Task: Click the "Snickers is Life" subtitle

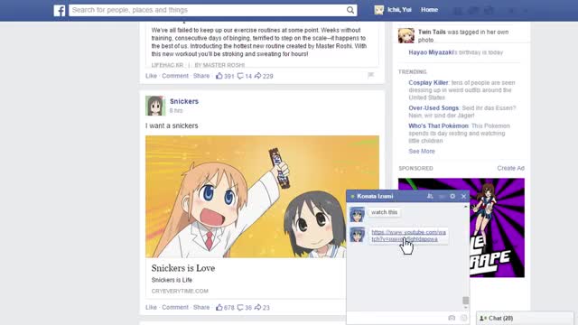Action: pyautogui.click(x=172, y=280)
